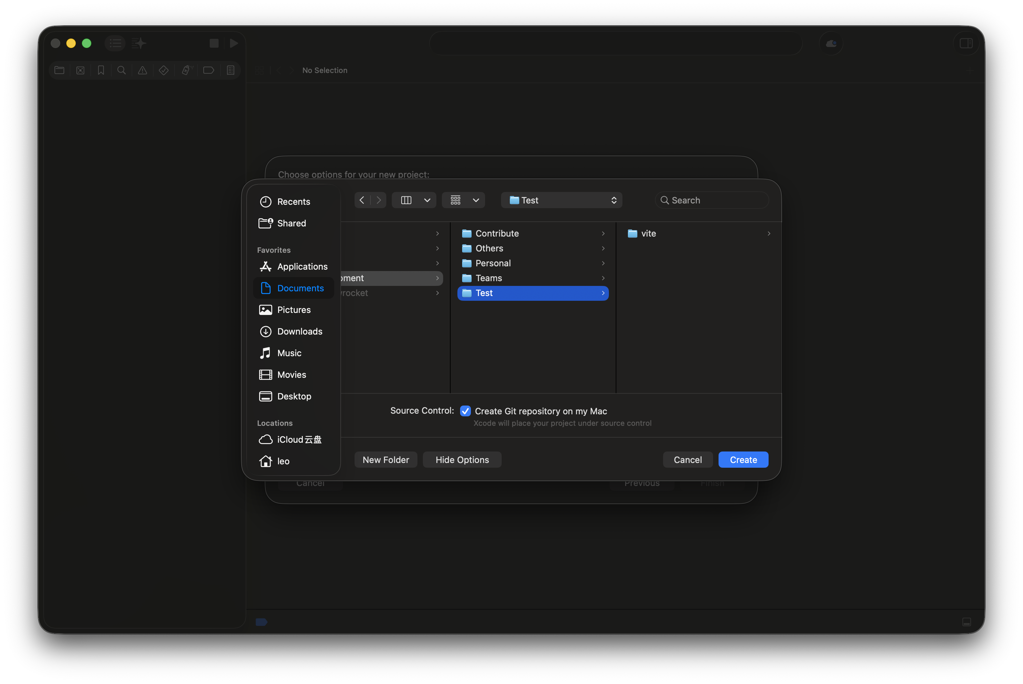Open the Debug navigator spray icon

point(187,70)
